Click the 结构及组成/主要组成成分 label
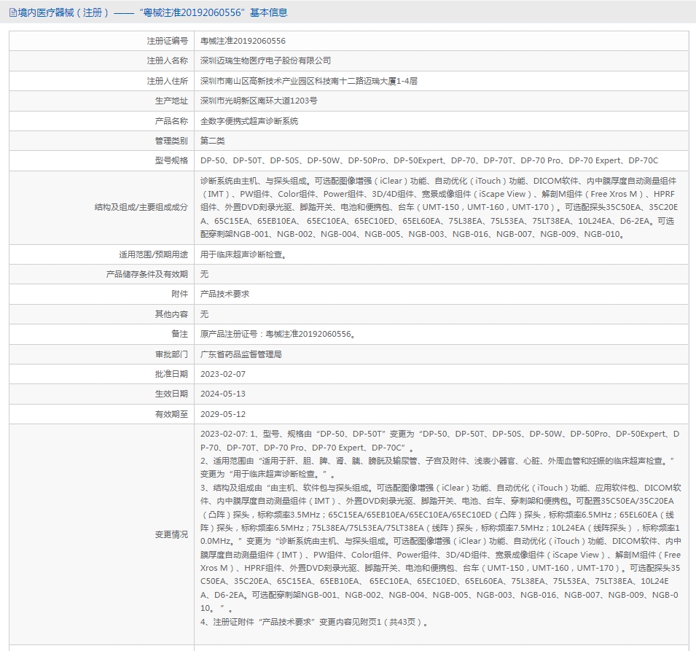This screenshot has height=651, width=696. [x=141, y=207]
